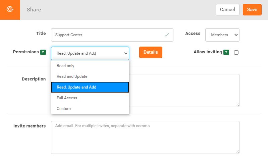The image size is (268, 167).
Task: Collapse the Permissions dropdown box
Action: (90, 53)
